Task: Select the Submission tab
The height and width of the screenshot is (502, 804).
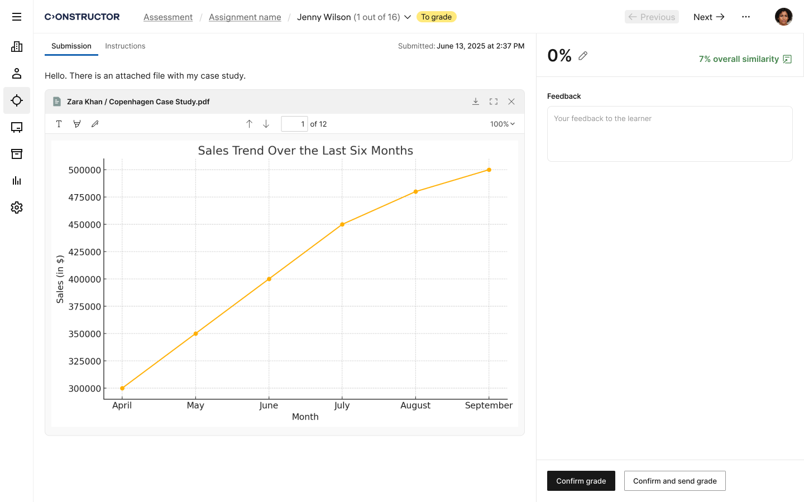Action: pyautogui.click(x=71, y=46)
